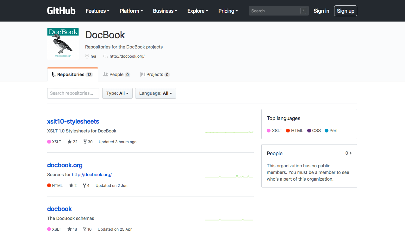Follow the http://docbook.org/ link in repository description
Screen dimensions: 405x244
[x=92, y=175]
